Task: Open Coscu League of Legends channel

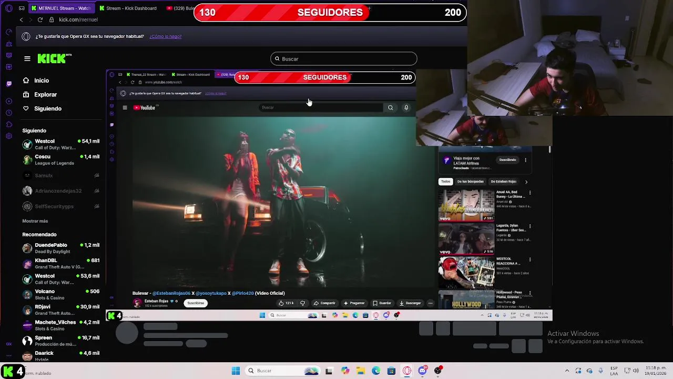Action: point(61,159)
